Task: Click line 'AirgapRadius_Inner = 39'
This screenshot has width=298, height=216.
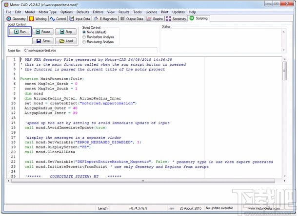Action: click(x=51, y=113)
